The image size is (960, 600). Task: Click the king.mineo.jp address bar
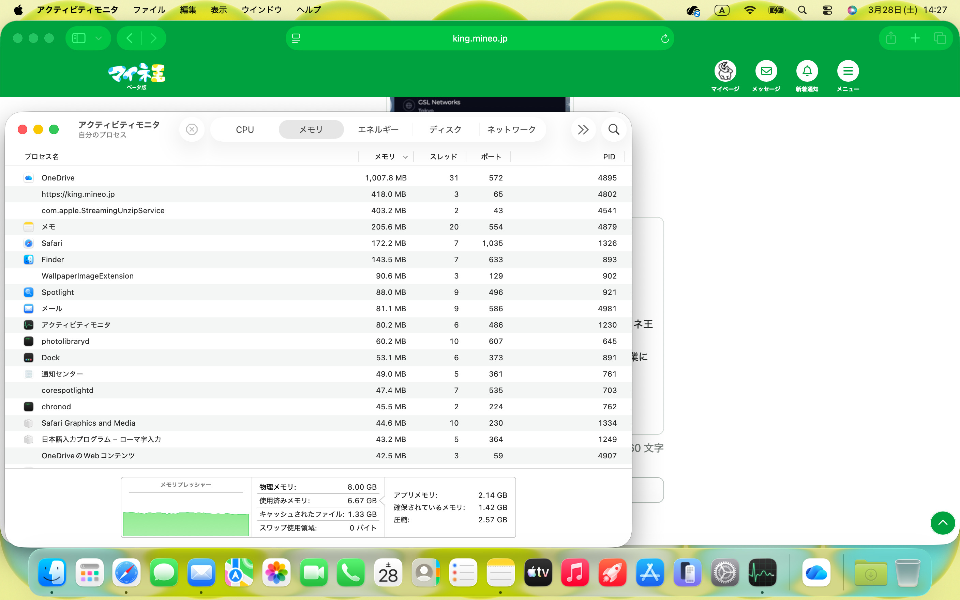[479, 38]
